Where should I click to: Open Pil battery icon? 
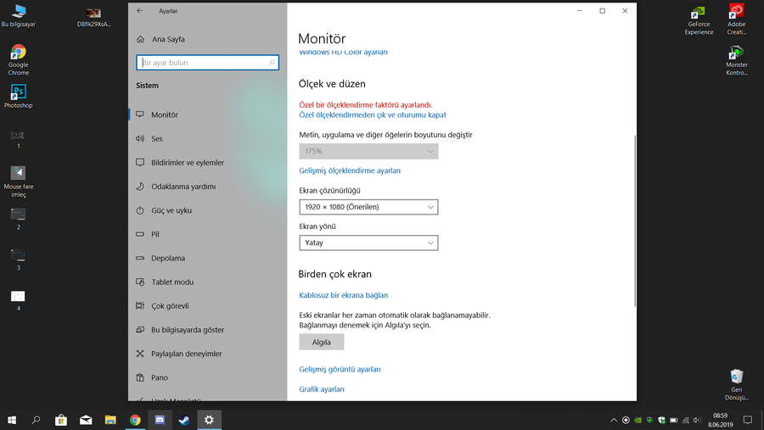click(140, 234)
